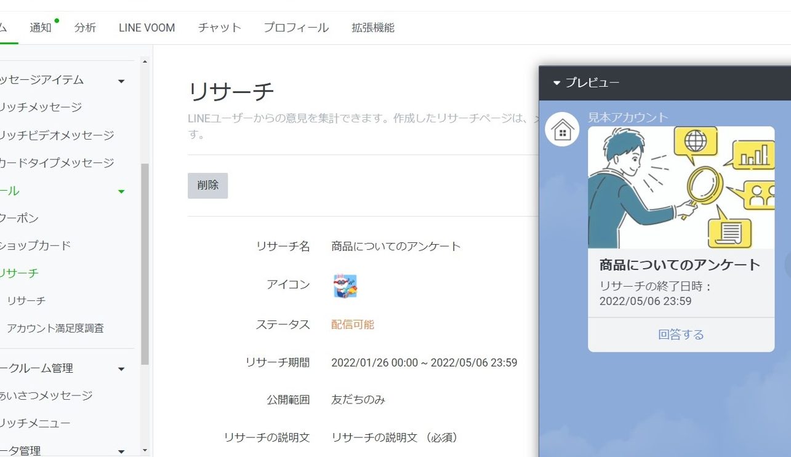
Task: Click the preview card title 商品についてのアンケート
Action: point(680,265)
